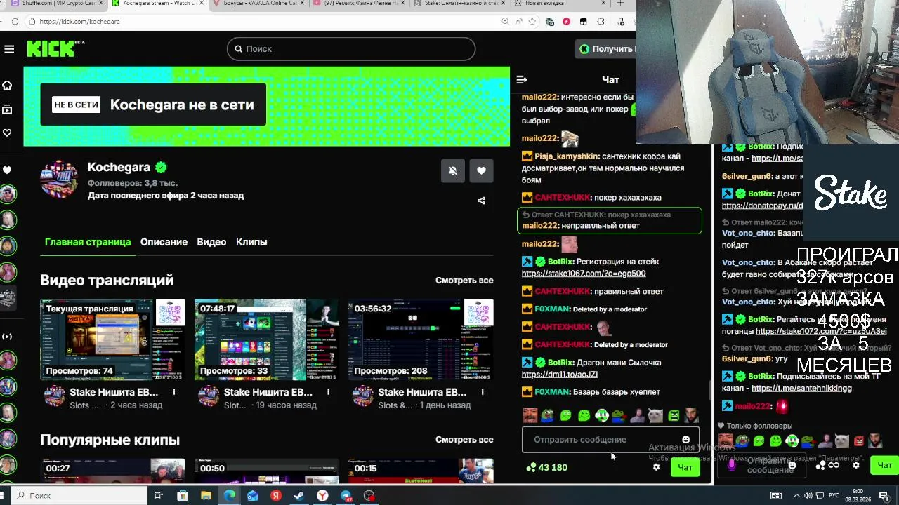This screenshot has height=505, width=899.
Task: Switch keyboard language РУС indicator
Action: point(834,496)
